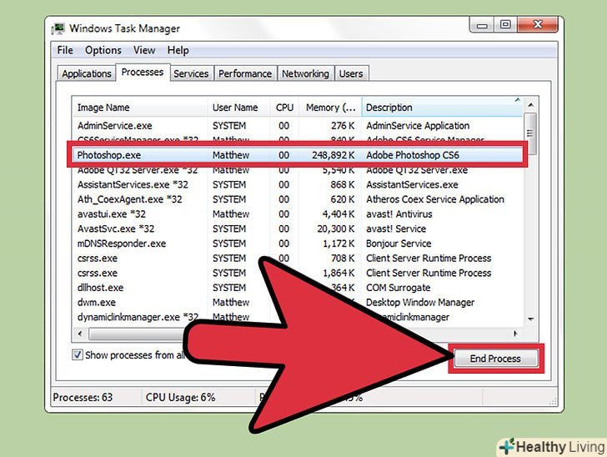Viewport: 607px width, 457px height.
Task: Select the Processes tab
Action: (x=143, y=72)
